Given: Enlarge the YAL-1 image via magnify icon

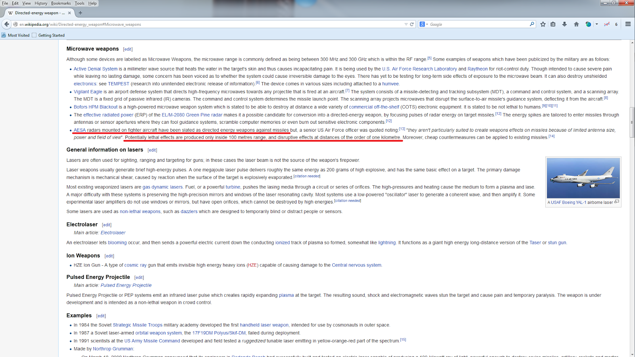Looking at the screenshot, I should click(x=616, y=202).
